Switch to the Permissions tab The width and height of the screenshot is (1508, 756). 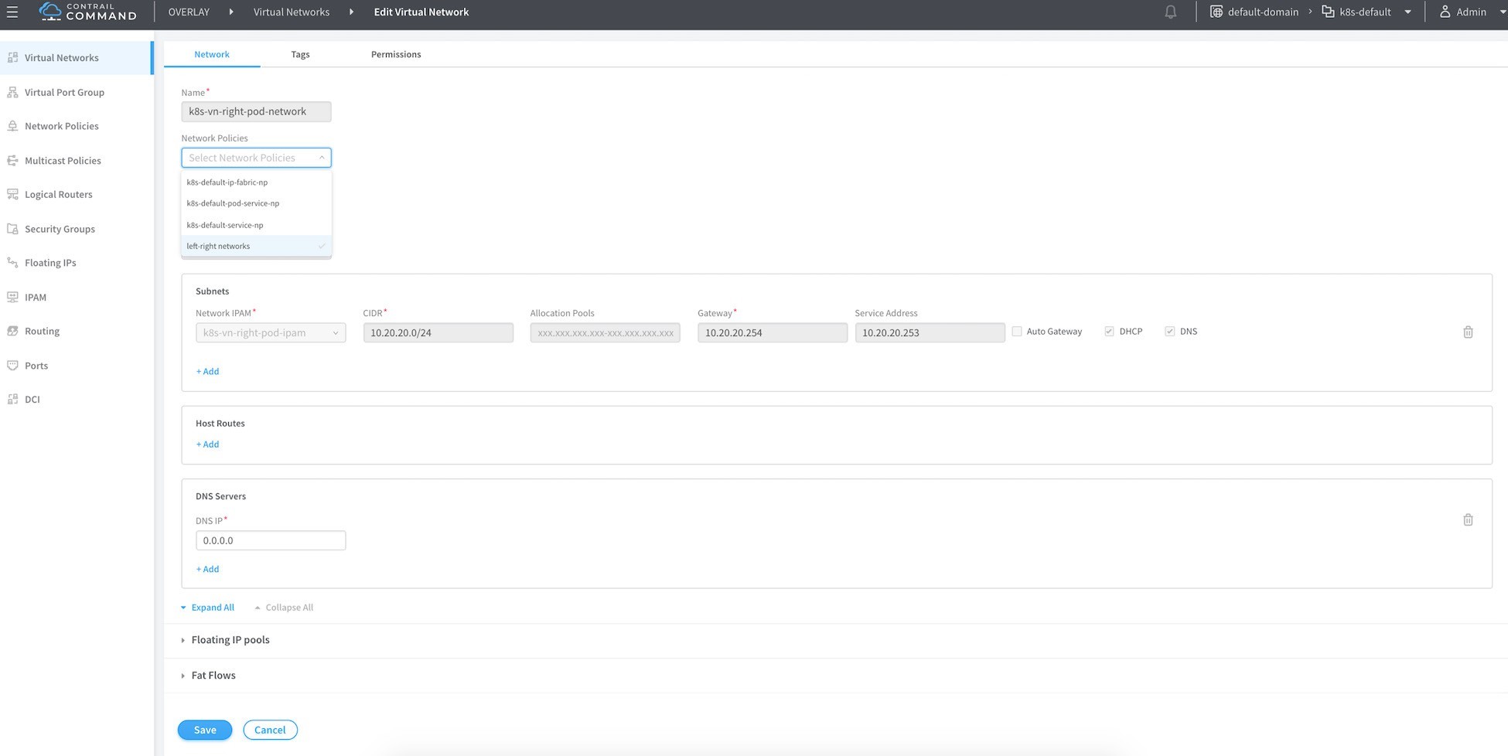coord(396,54)
